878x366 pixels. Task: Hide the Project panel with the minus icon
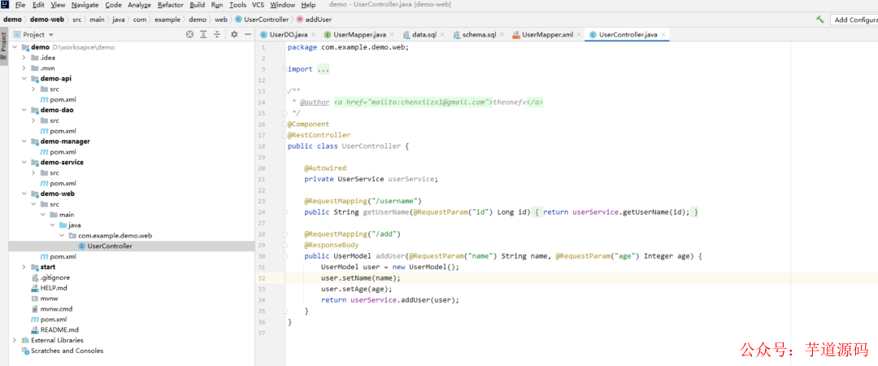point(247,35)
